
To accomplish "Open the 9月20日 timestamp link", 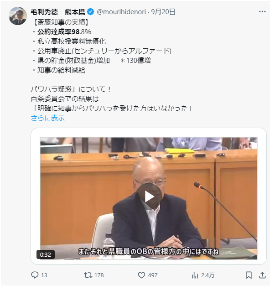I will click(x=163, y=12).
